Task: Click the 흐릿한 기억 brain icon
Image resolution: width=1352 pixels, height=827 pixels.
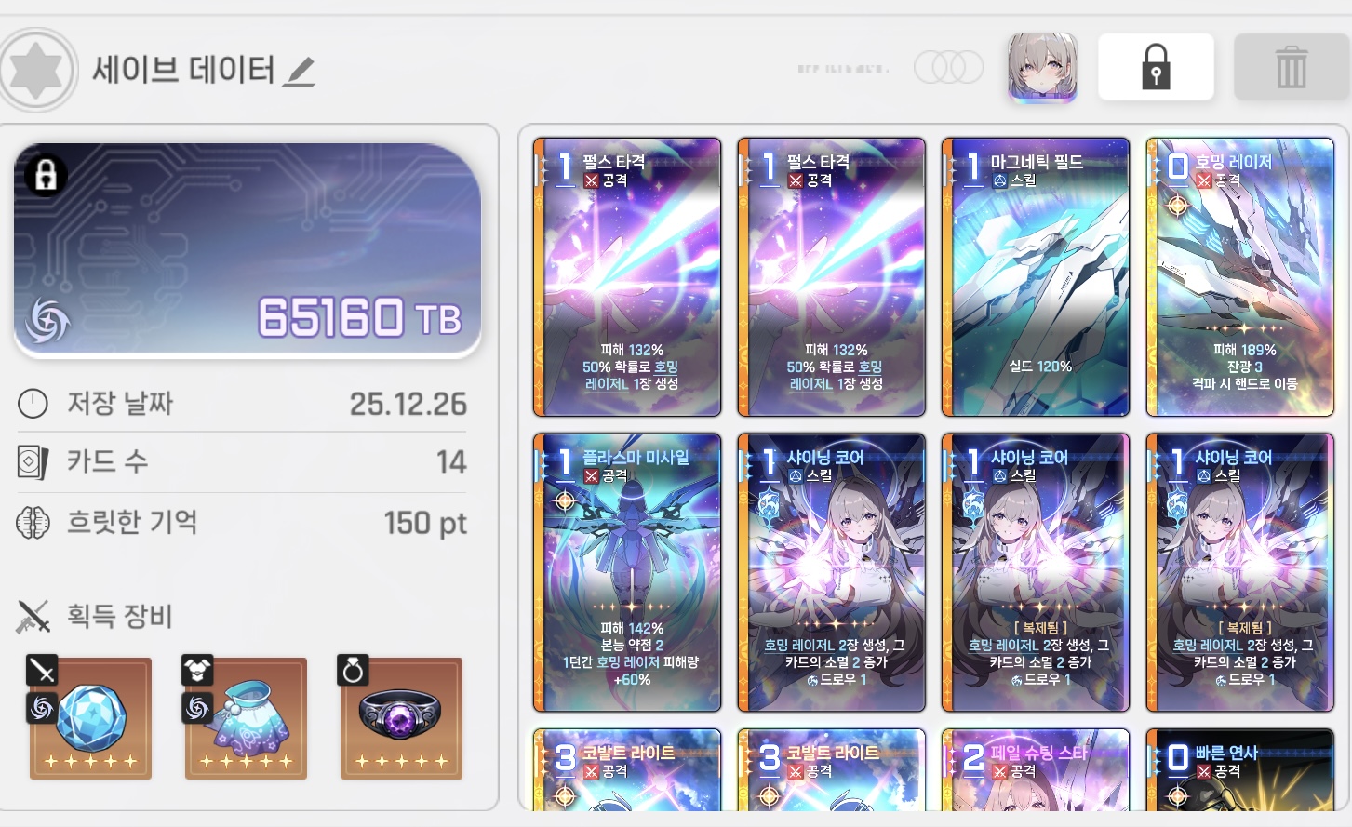Action: coord(33,523)
